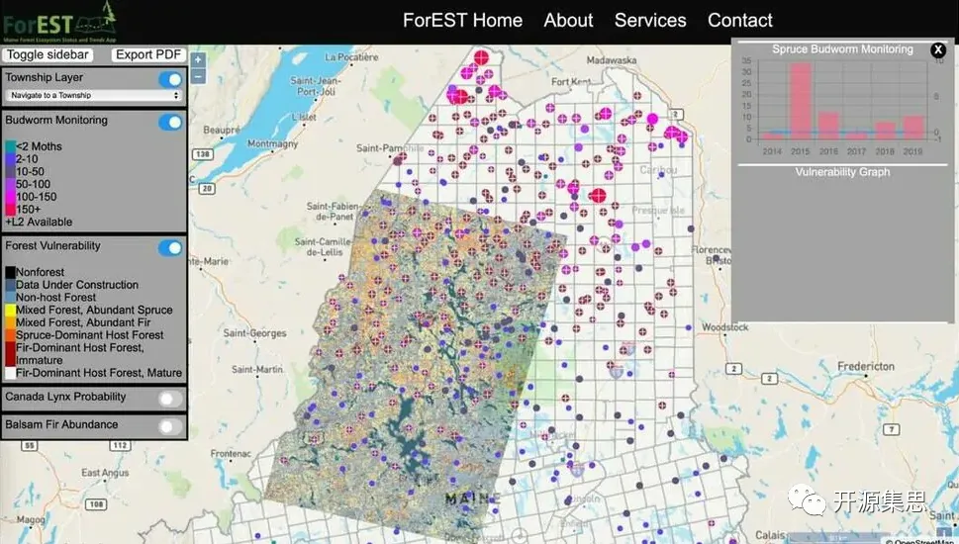Close the Spruce Budworm Monitoring panel
This screenshot has height=544, width=959.
(938, 50)
